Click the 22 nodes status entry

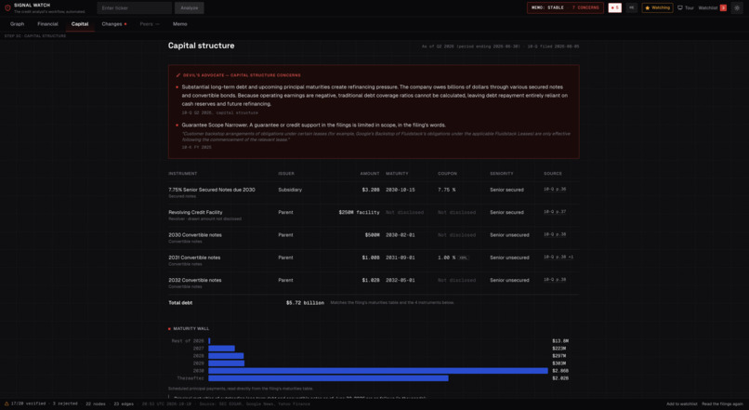(96, 403)
